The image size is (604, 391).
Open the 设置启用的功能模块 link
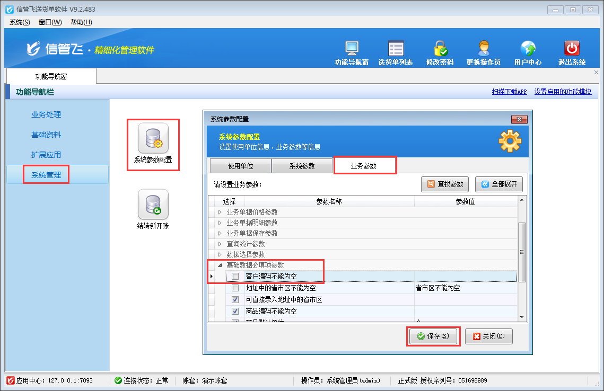coord(563,92)
